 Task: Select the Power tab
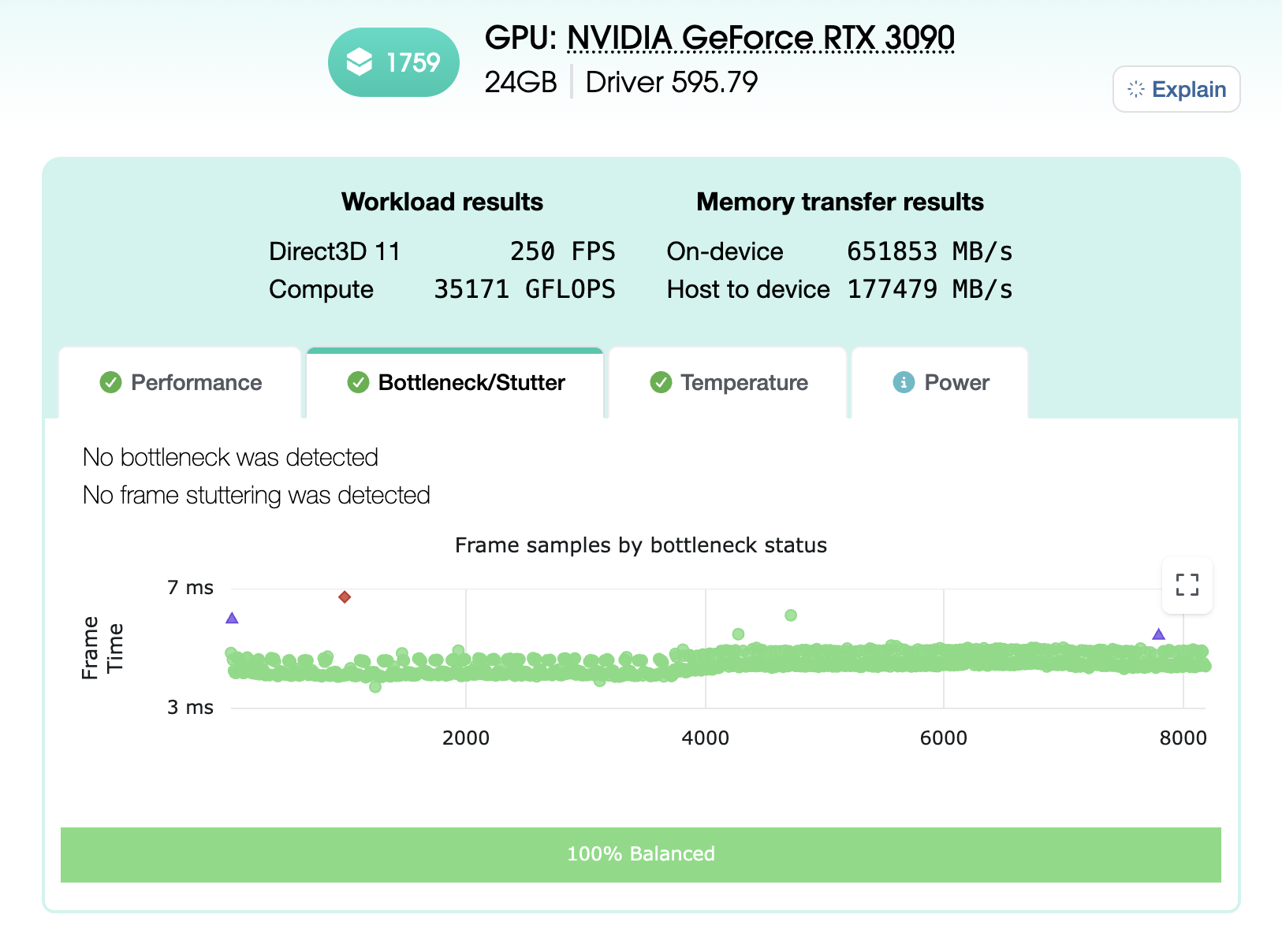(x=956, y=383)
